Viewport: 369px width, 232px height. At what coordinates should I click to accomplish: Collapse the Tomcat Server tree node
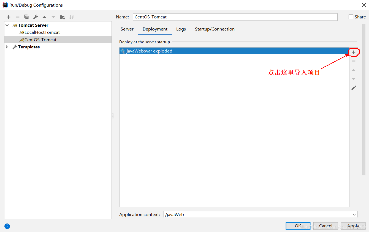7,25
